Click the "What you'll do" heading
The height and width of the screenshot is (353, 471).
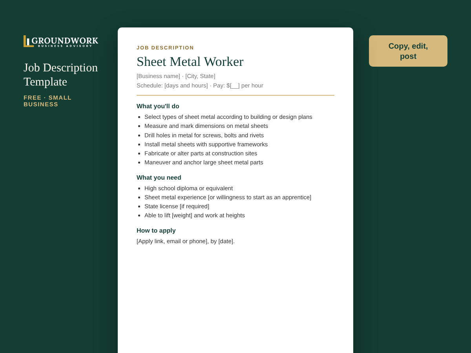pyautogui.click(x=158, y=106)
